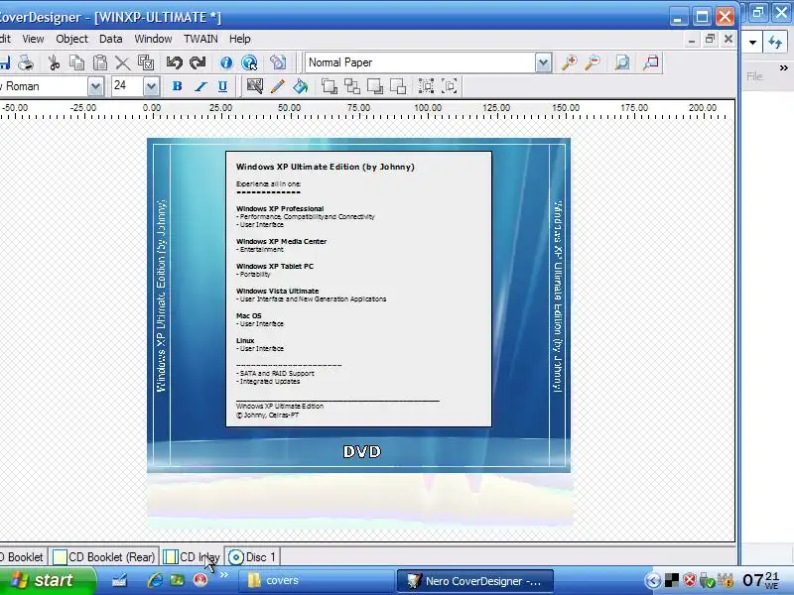794x595 pixels.
Task: Click the 'SATA and RAID Support' line
Action: click(x=277, y=374)
